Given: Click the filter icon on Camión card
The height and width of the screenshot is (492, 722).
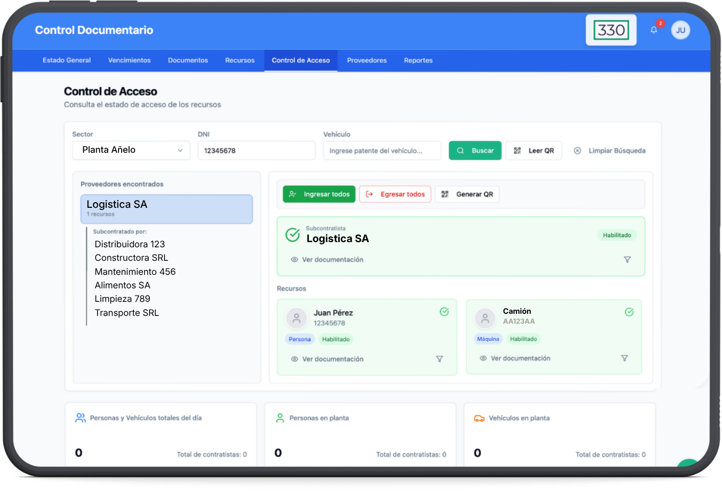Looking at the screenshot, I should [x=625, y=358].
